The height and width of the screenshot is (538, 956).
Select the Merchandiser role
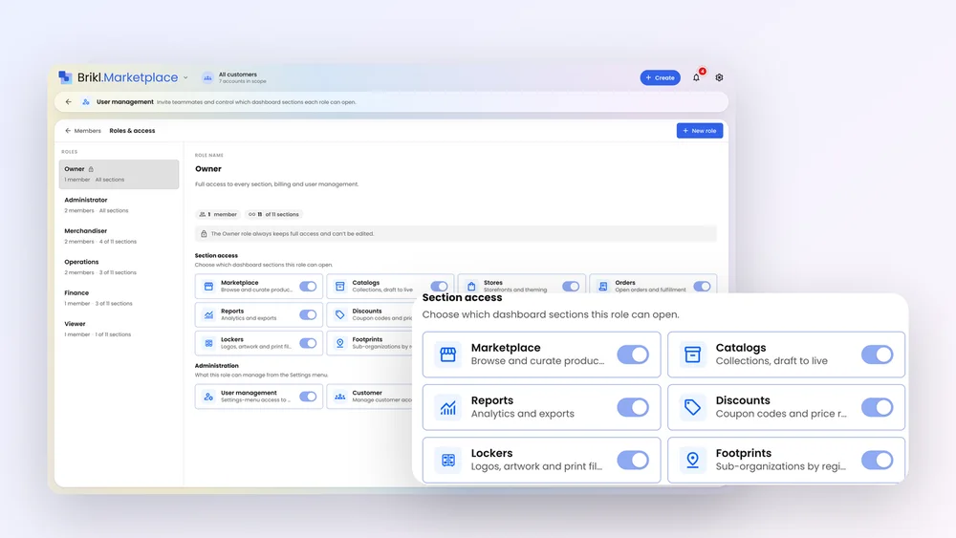[119, 236]
